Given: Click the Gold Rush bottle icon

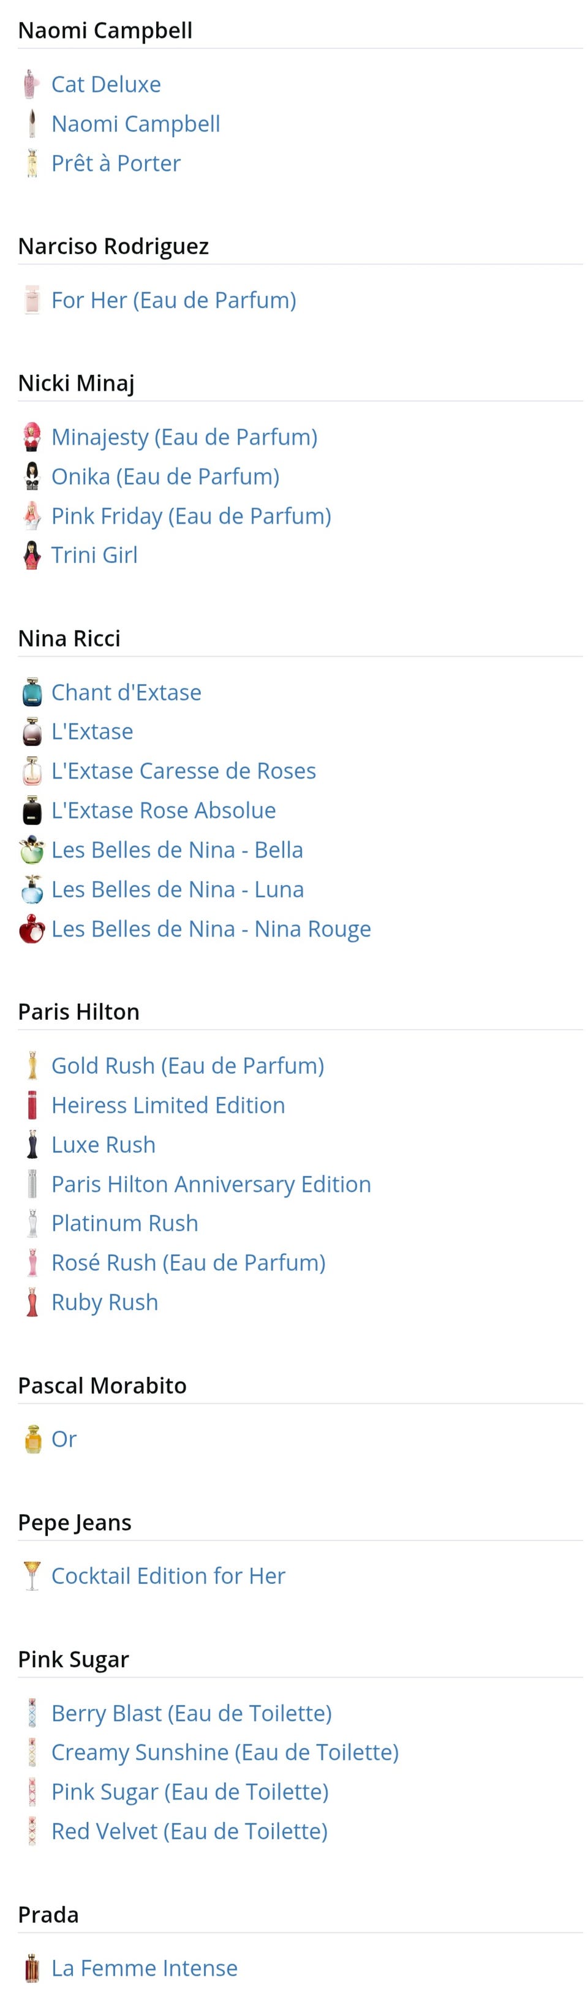Looking at the screenshot, I should tap(32, 1065).
